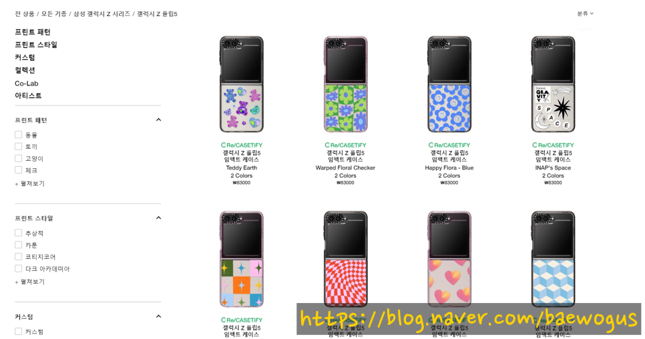Open the colorful sparkle checker case image
The width and height of the screenshot is (645, 339).
(x=242, y=260)
